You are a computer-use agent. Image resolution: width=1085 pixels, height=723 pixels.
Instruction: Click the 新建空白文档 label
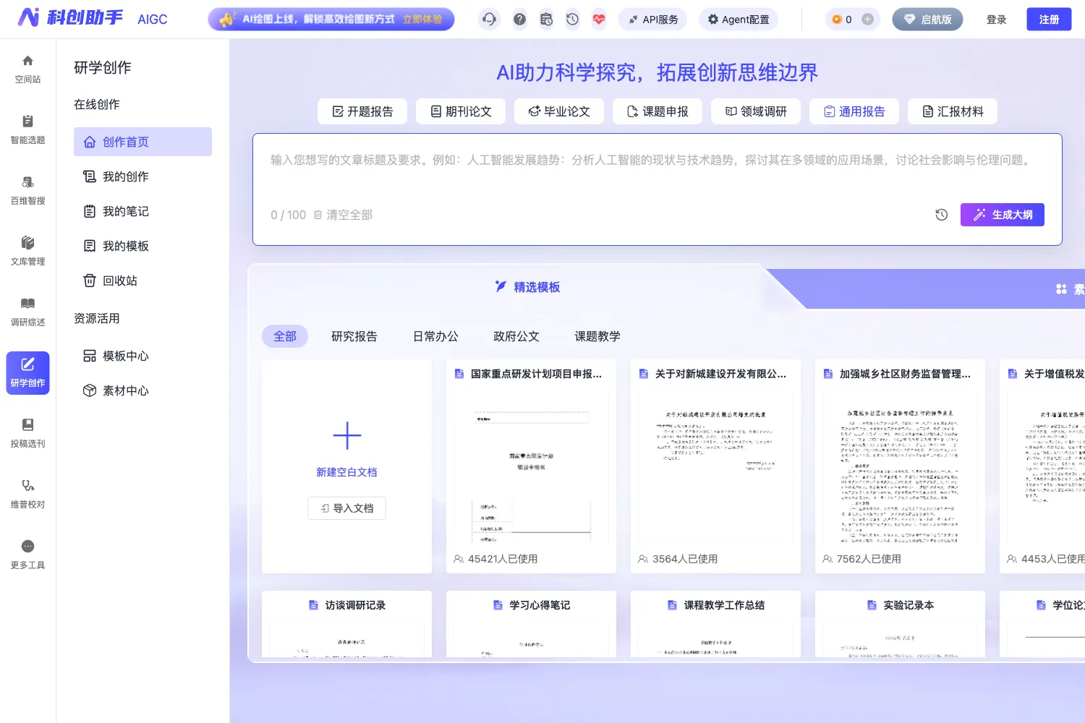point(346,472)
